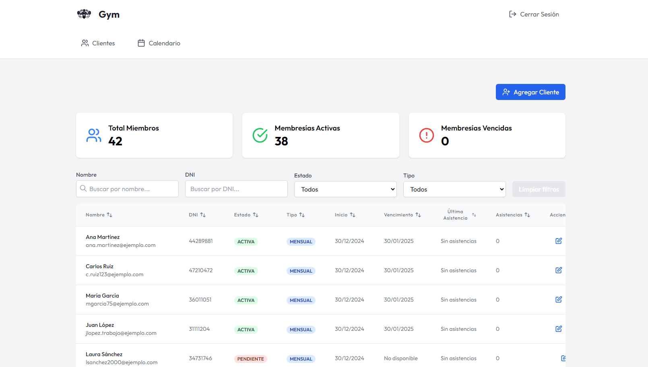Expand the Estado filter dropdown
Image resolution: width=648 pixels, height=367 pixels.
pyautogui.click(x=345, y=189)
